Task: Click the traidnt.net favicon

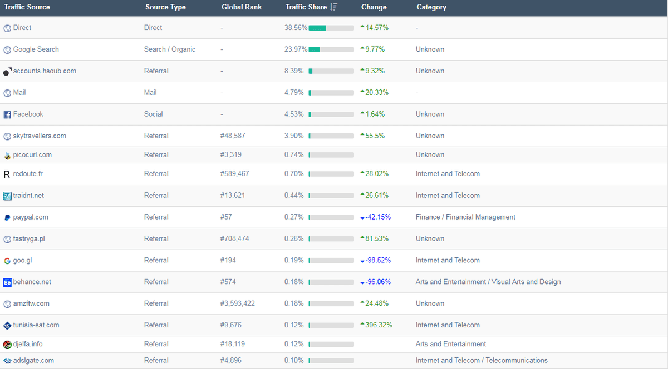Action: point(7,196)
